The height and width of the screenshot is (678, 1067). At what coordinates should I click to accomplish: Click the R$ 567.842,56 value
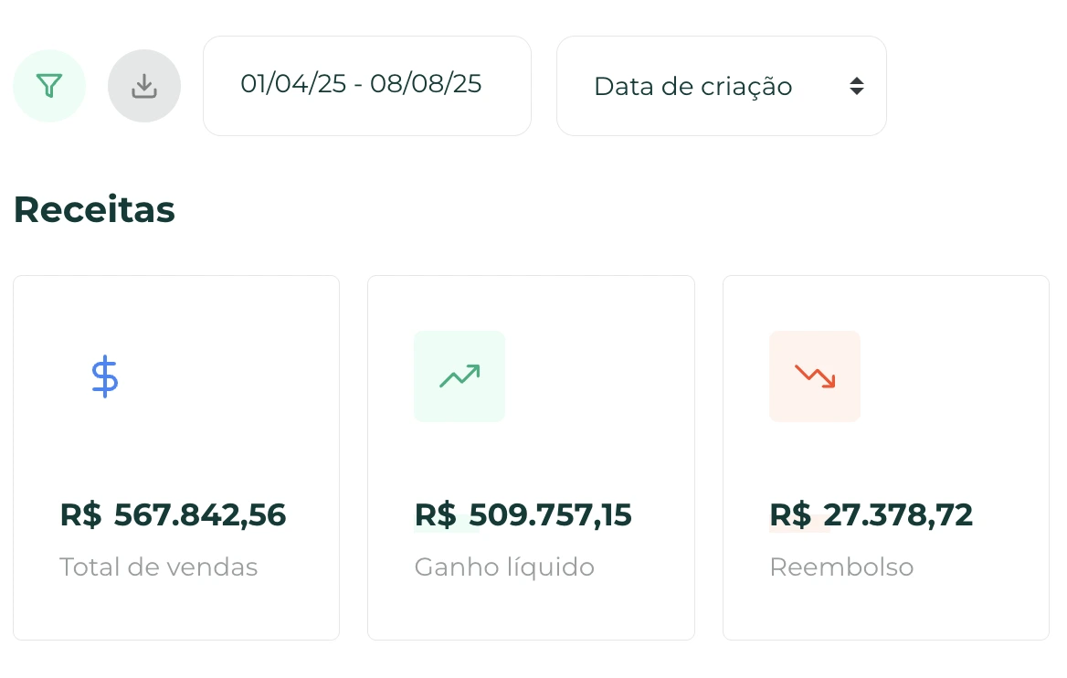[174, 514]
